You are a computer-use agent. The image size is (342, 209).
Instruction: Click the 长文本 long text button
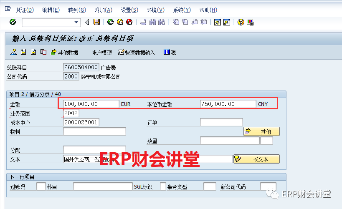pyautogui.click(x=256, y=159)
